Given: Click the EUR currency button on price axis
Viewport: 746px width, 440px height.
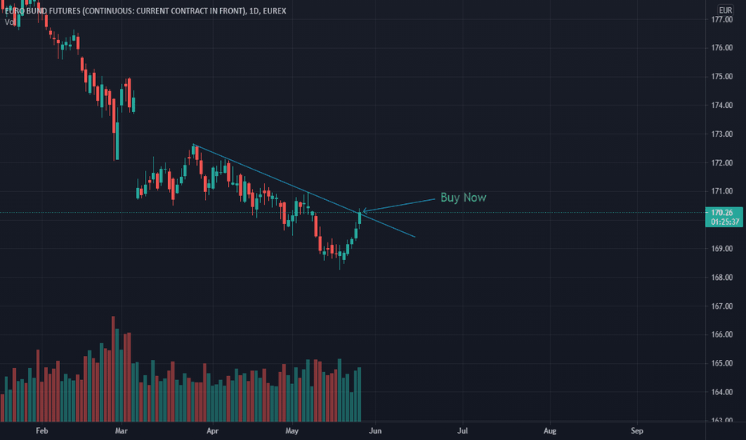Looking at the screenshot, I should click(x=725, y=10).
